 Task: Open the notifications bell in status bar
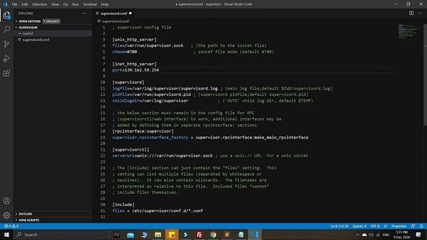tap(421, 226)
